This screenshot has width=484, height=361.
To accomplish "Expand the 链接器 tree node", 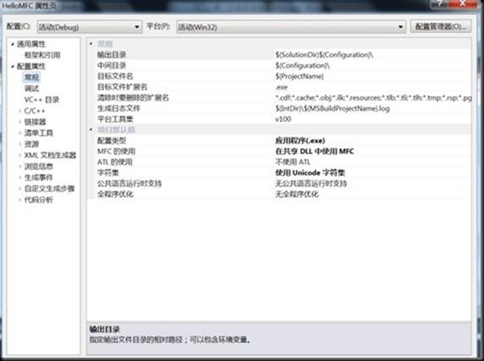I will click(x=20, y=122).
